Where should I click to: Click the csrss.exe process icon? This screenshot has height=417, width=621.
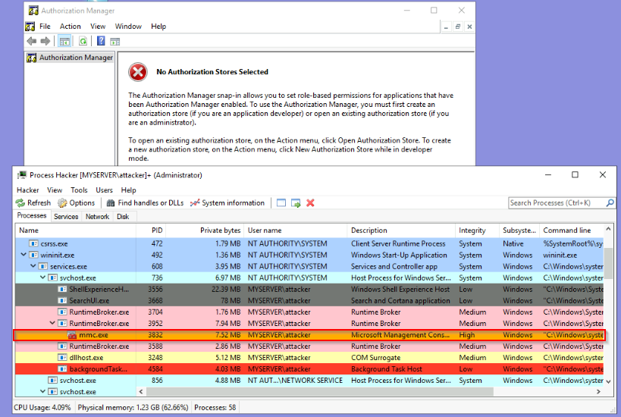(33, 243)
